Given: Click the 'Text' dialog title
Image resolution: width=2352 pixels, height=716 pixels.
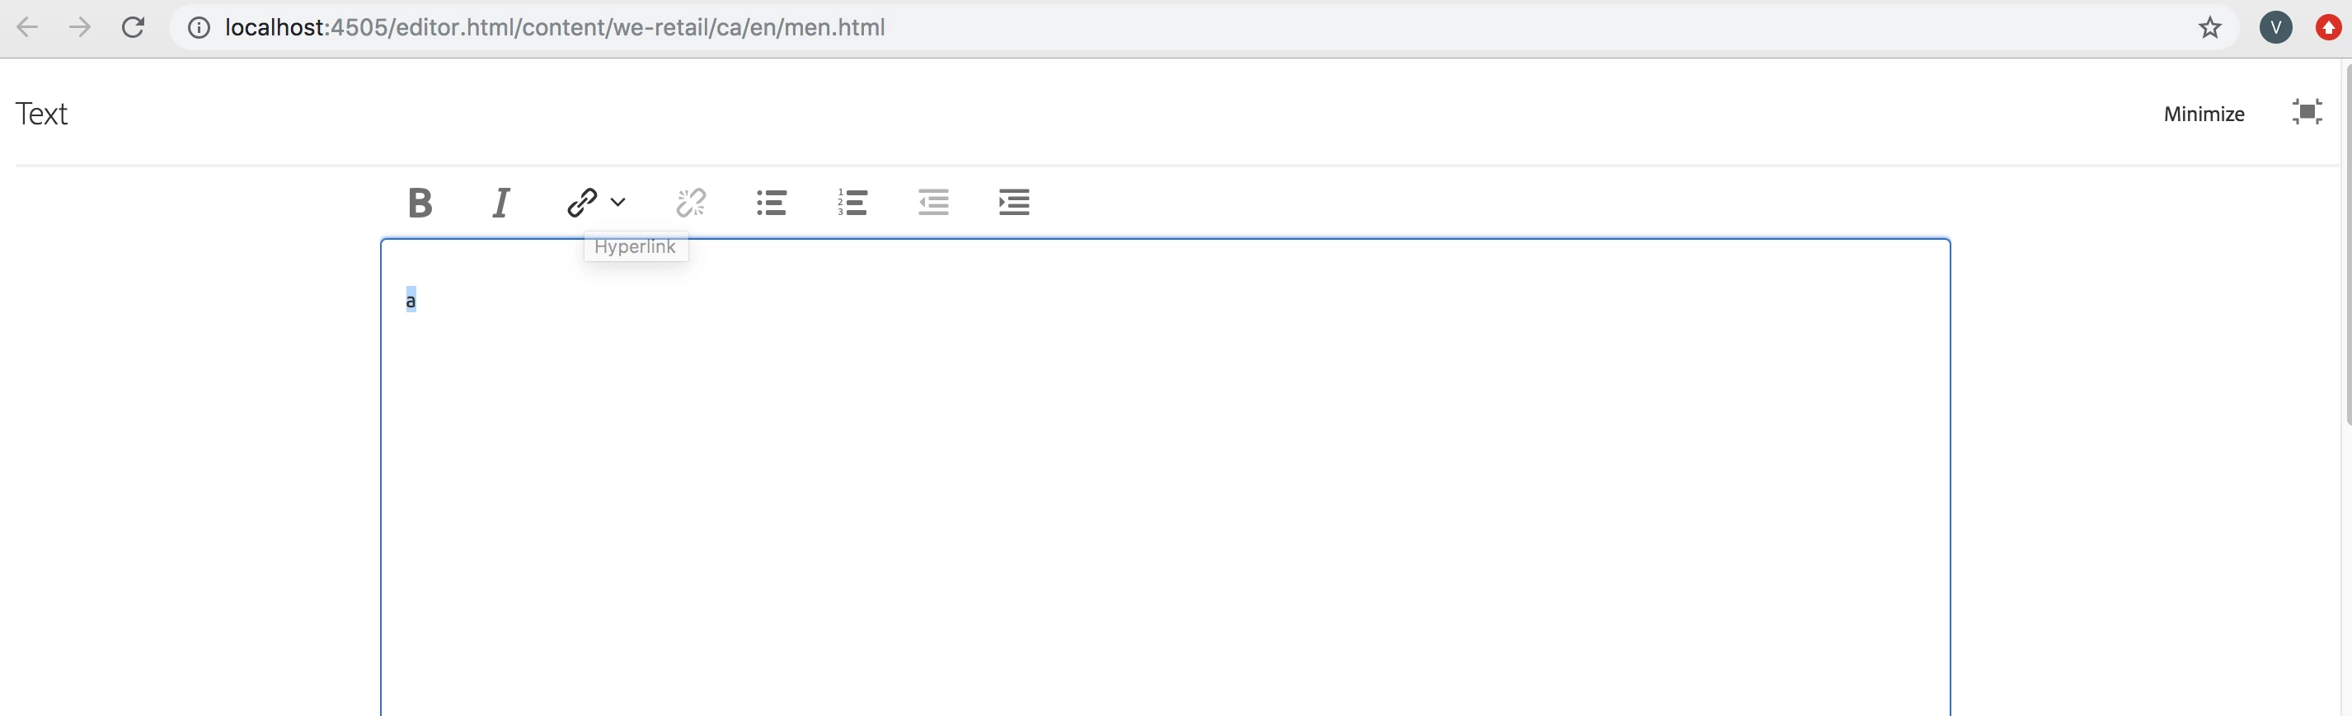Looking at the screenshot, I should coord(42,114).
